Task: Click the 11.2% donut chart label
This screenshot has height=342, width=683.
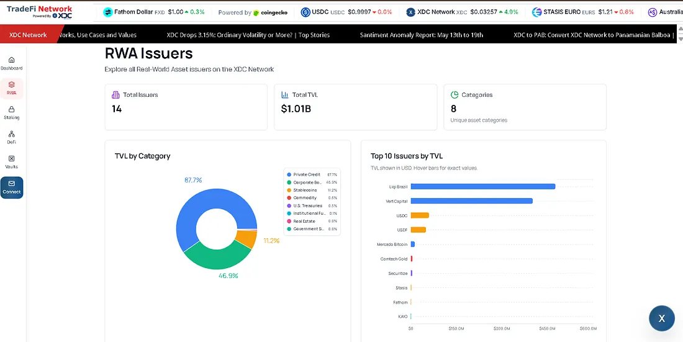Action: click(271, 240)
